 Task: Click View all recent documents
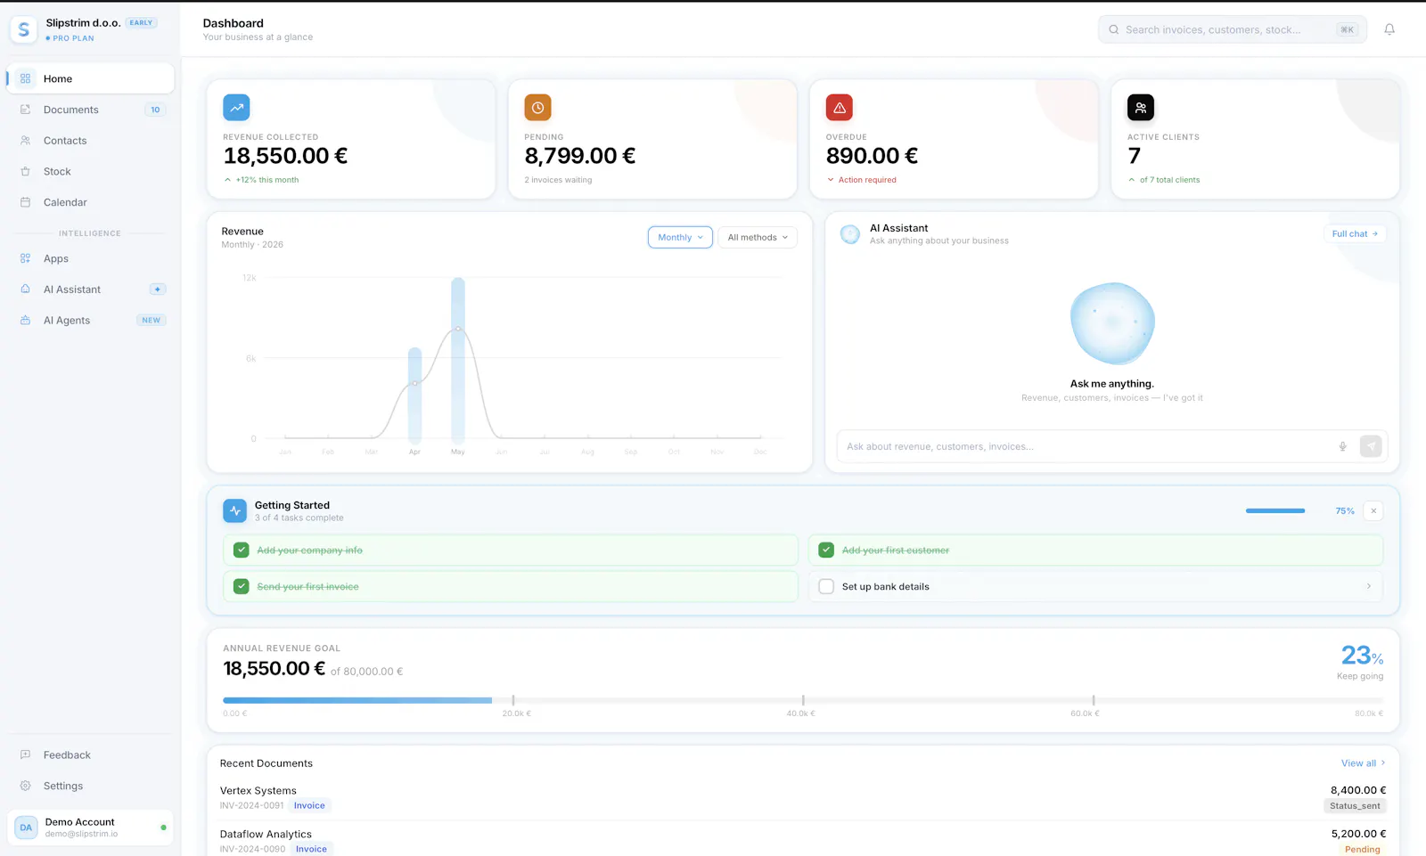click(x=1363, y=763)
